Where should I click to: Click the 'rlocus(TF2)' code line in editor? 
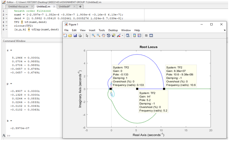coord(23,26)
